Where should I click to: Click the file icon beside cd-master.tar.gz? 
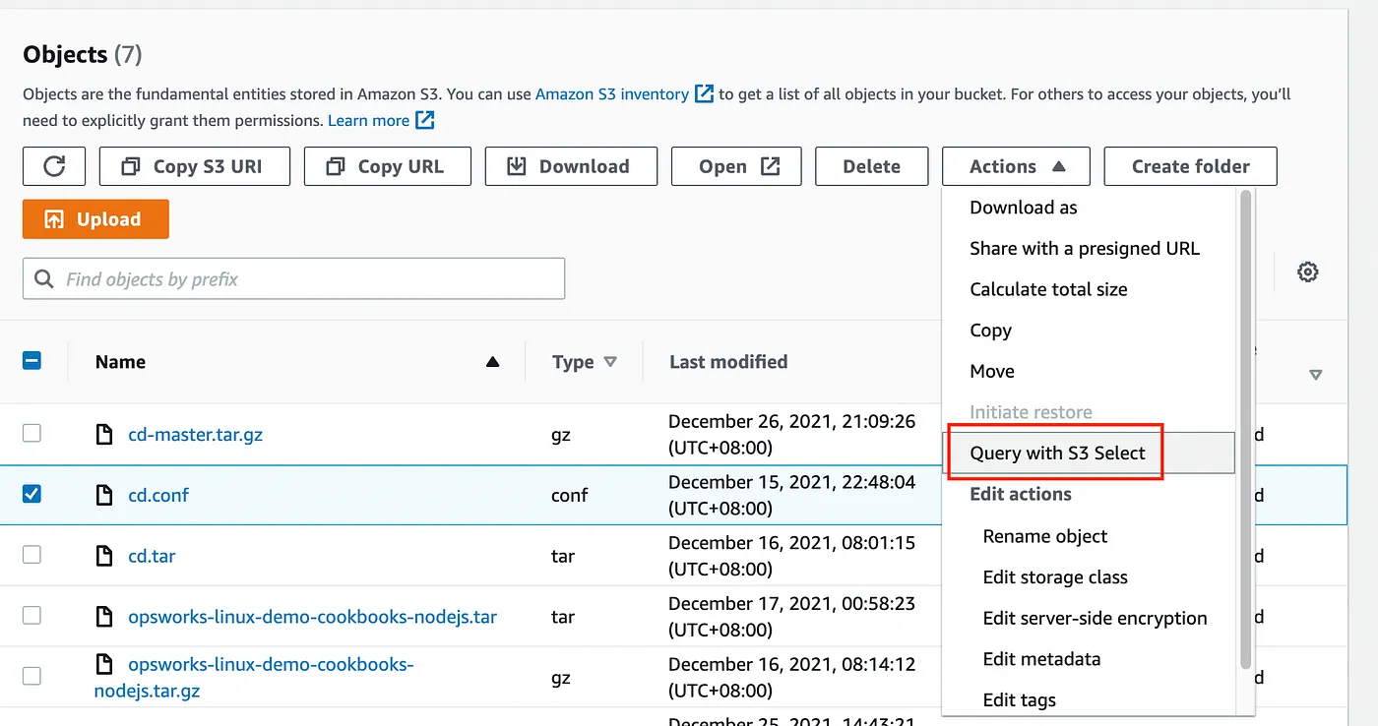click(x=104, y=434)
